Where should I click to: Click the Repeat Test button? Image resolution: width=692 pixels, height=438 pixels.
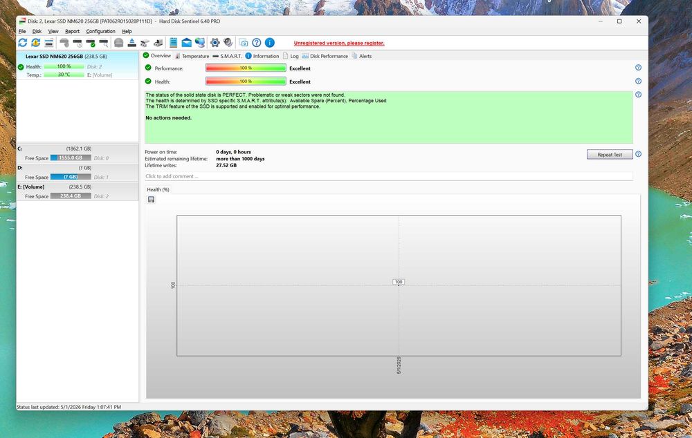click(x=610, y=154)
